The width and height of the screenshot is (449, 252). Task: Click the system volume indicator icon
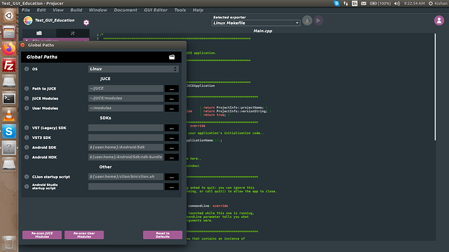point(397,3)
